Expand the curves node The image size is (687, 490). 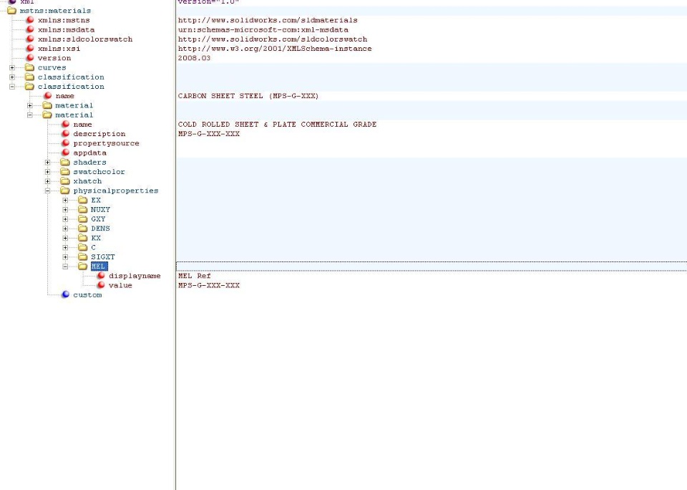point(12,67)
